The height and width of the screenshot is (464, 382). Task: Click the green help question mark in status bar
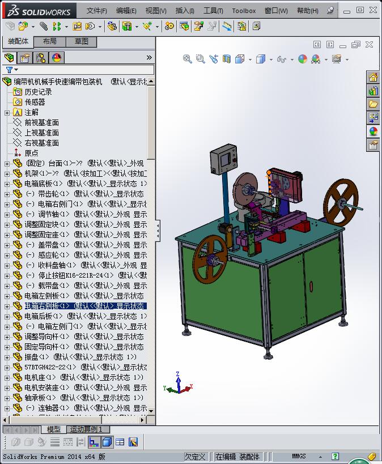(x=335, y=457)
